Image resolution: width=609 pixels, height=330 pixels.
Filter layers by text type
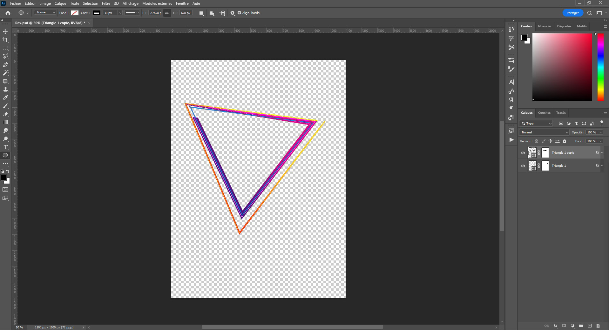(576, 124)
